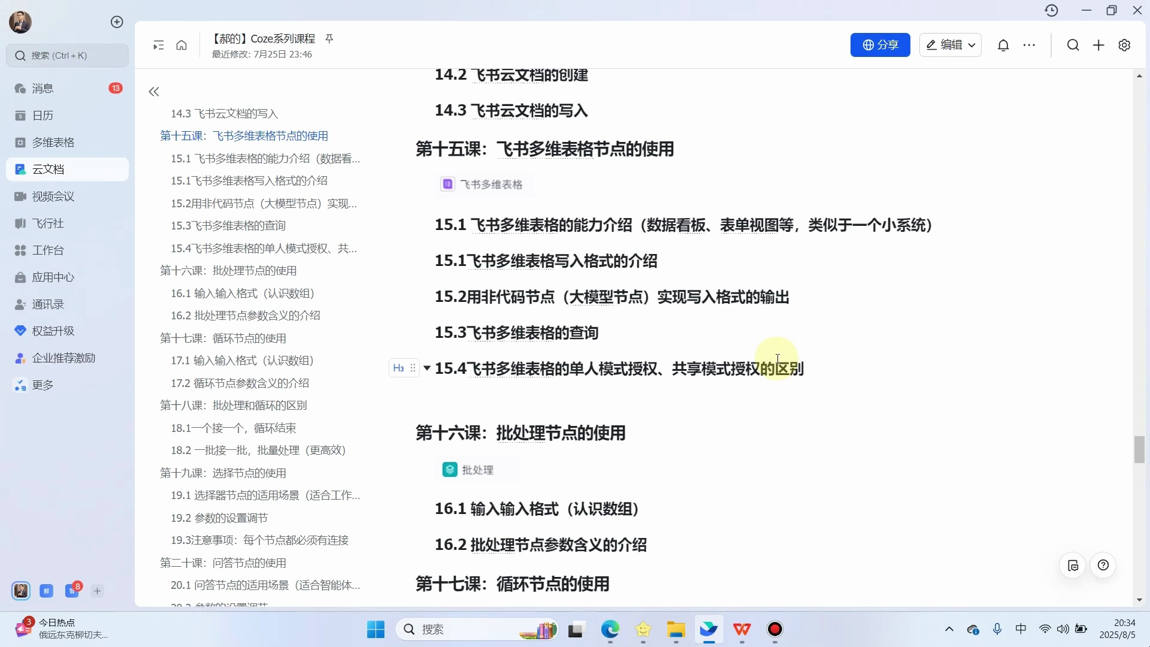Screen dimensions: 1150x647
Task: Open document settings gear icon
Action: [x=1124, y=45]
